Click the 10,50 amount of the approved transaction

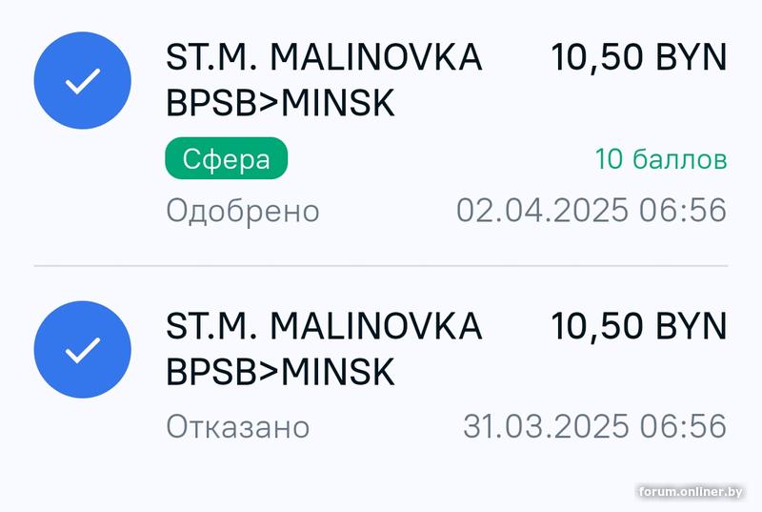[x=593, y=58]
